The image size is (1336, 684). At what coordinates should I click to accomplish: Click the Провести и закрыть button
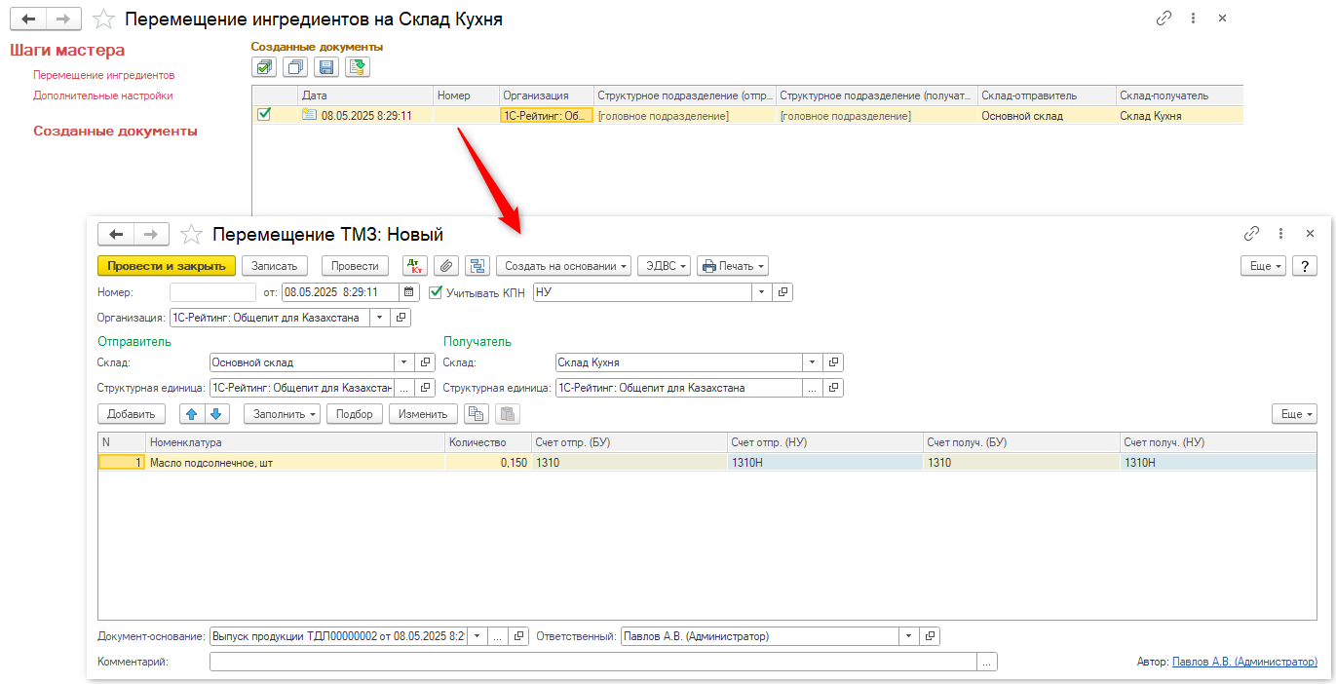[166, 266]
